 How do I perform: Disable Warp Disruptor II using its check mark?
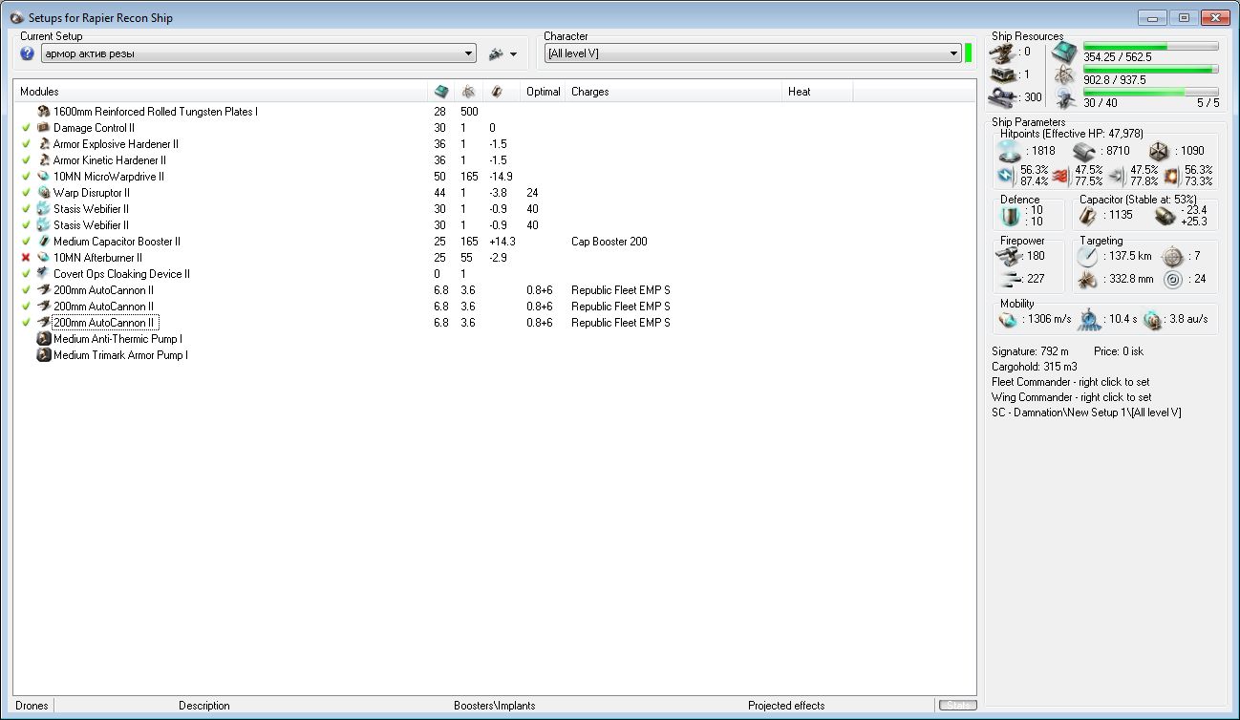click(26, 193)
